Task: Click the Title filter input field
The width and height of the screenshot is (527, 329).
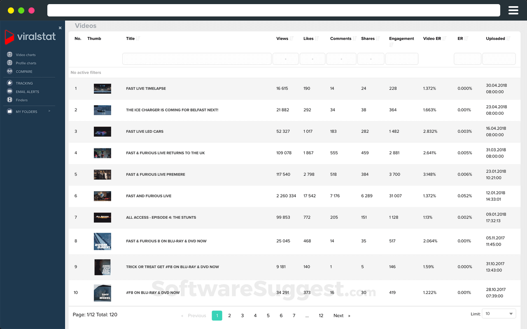Action: pyautogui.click(x=197, y=59)
